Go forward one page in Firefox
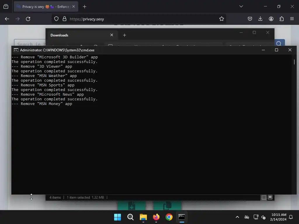Image resolution: width=299 pixels, height=224 pixels. point(18,19)
